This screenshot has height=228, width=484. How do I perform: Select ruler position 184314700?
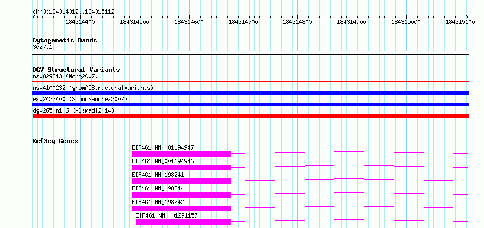(x=243, y=22)
